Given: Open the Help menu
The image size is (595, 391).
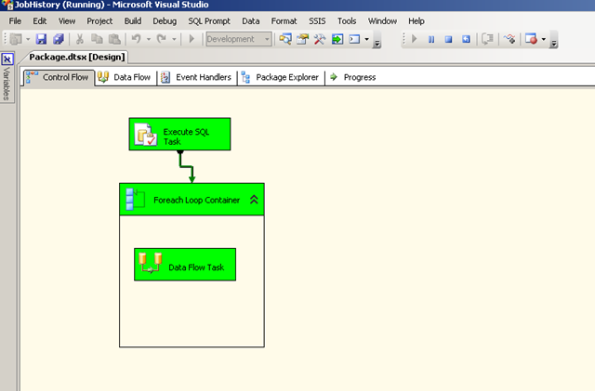Looking at the screenshot, I should click(x=416, y=21).
